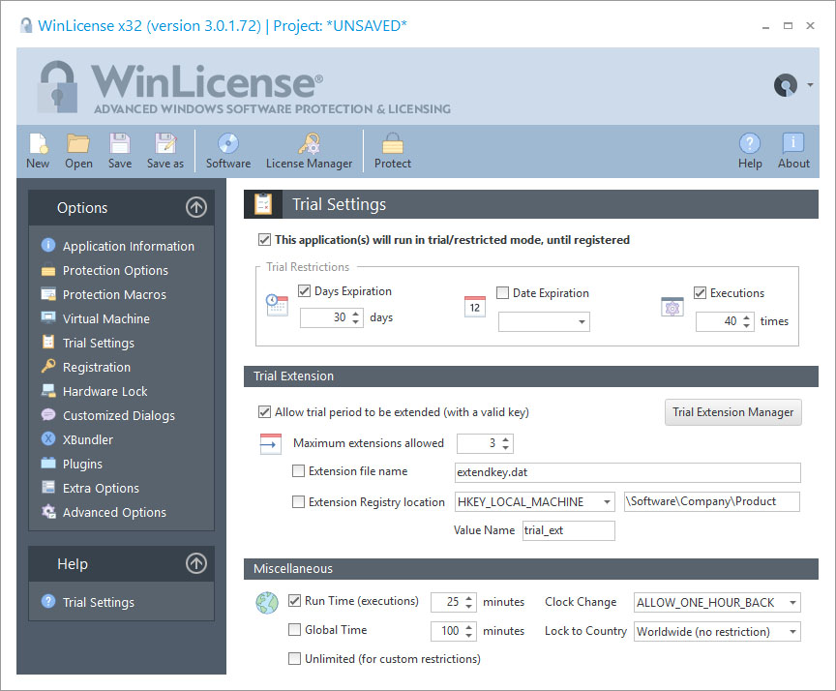
Task: Click the Advanced Options gear icon
Action: point(48,511)
